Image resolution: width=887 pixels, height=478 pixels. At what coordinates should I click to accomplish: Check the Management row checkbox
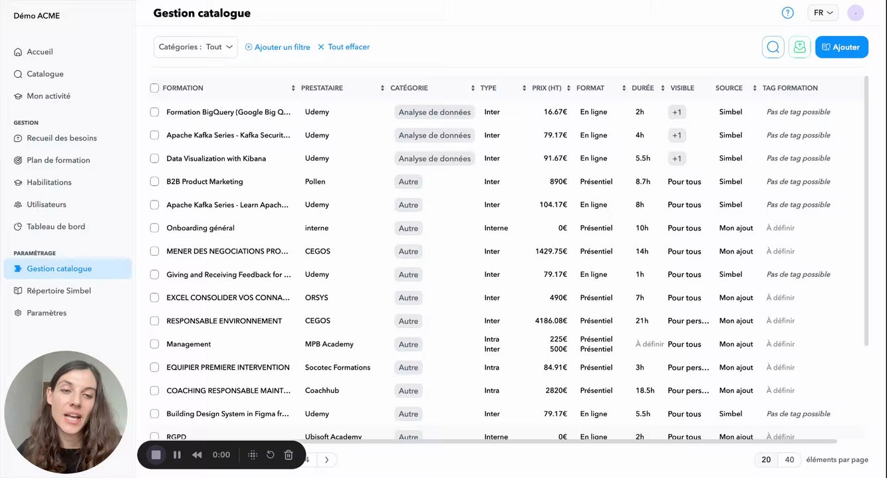(154, 345)
